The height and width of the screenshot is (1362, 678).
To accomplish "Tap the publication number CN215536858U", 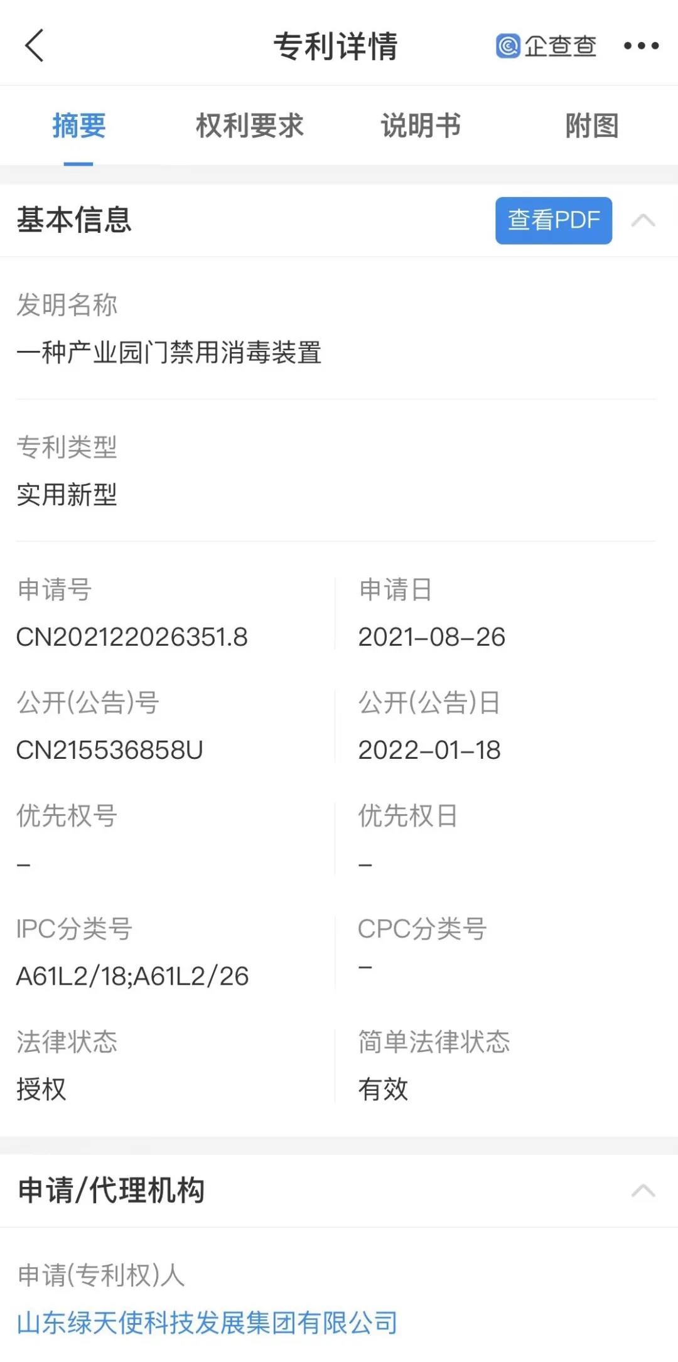I will (110, 750).
